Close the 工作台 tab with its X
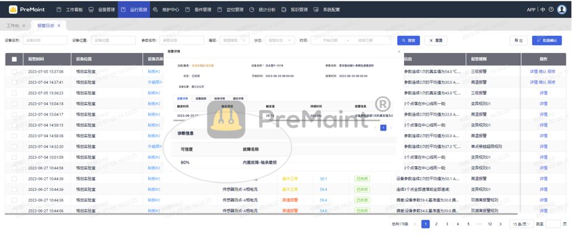 point(24,26)
